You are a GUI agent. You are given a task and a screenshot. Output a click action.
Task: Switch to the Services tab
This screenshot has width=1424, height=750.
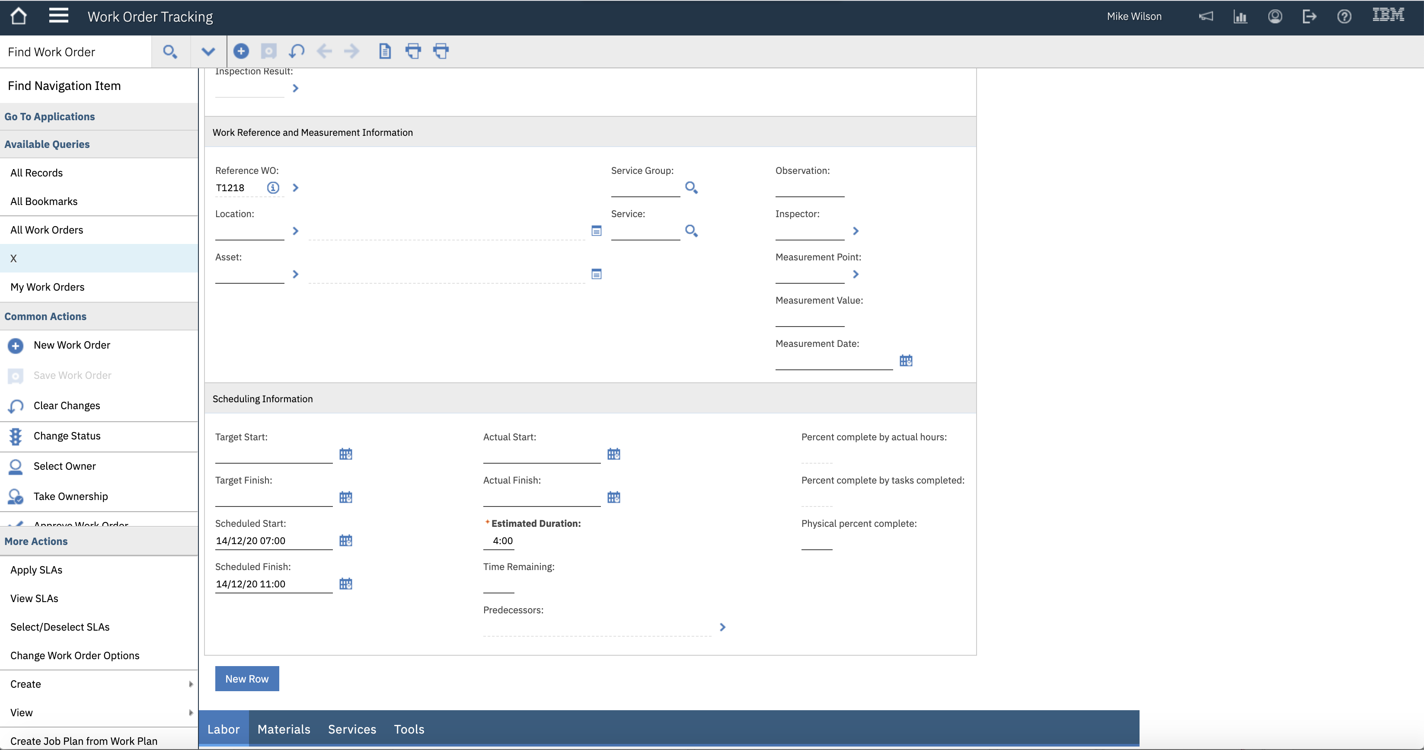tap(351, 729)
